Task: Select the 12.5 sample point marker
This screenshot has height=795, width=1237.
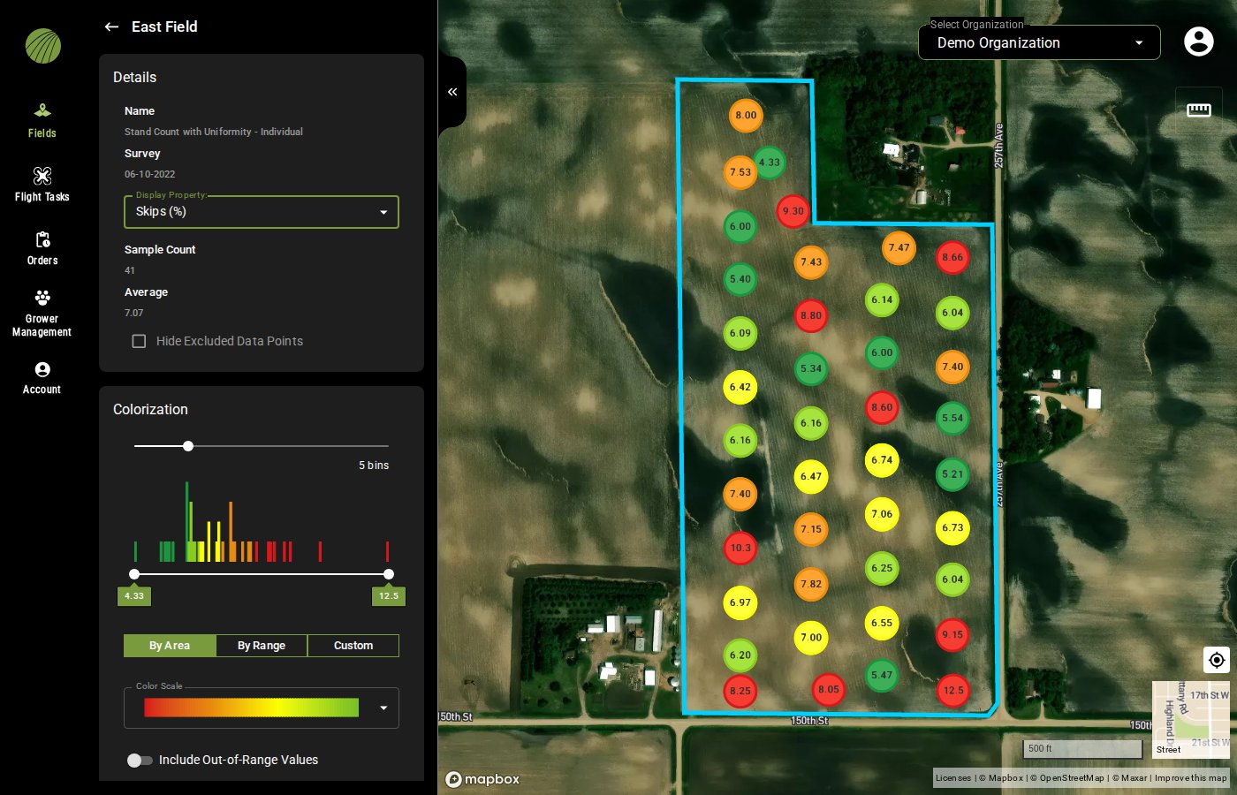Action: 953,691
